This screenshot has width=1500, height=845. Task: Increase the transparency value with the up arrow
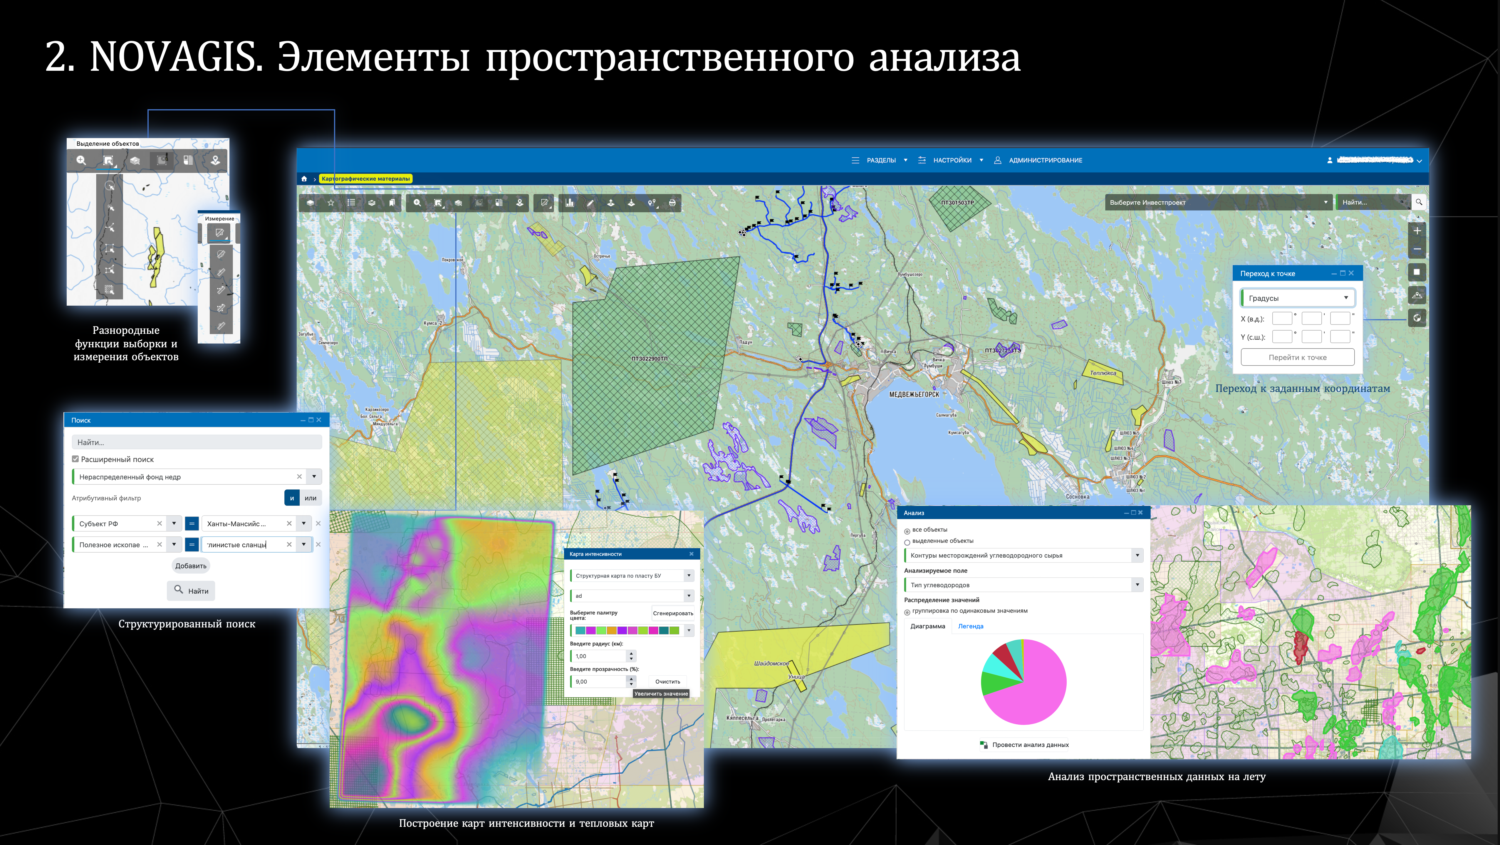click(x=631, y=679)
